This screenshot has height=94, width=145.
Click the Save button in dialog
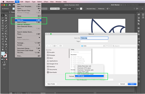[132, 84]
